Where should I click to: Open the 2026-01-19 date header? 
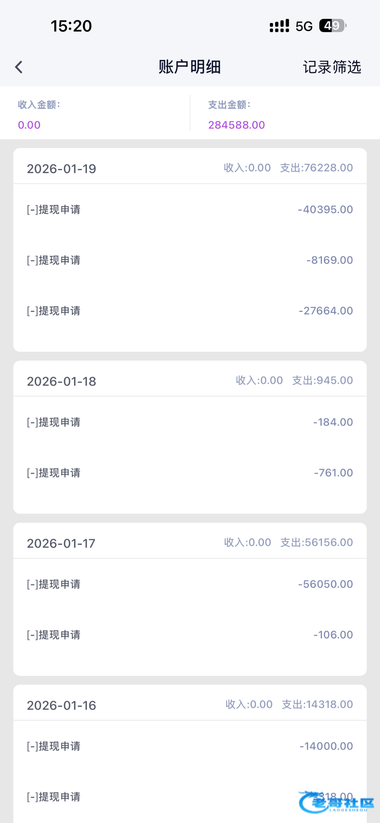pyautogui.click(x=62, y=169)
